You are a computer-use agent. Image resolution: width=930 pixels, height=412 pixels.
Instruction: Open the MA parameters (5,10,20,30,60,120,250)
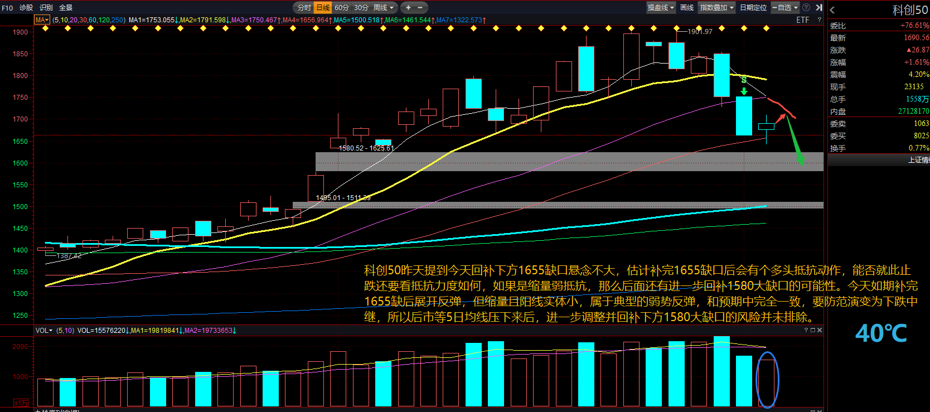click(89, 20)
